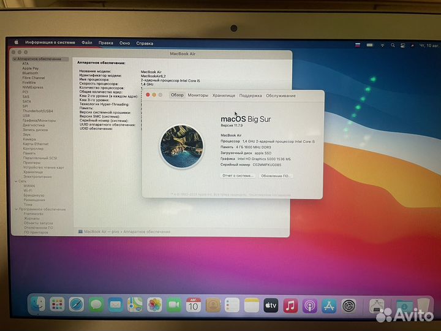This screenshot has height=331, width=441.
Task: Select Frameworks under Программное обеспечение
Action: pos(34,214)
